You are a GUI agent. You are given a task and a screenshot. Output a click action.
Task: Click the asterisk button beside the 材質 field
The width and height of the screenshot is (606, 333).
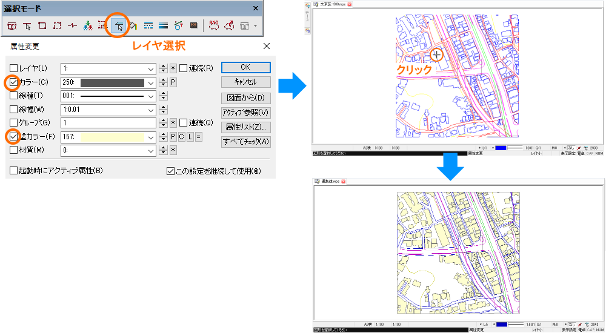[173, 150]
